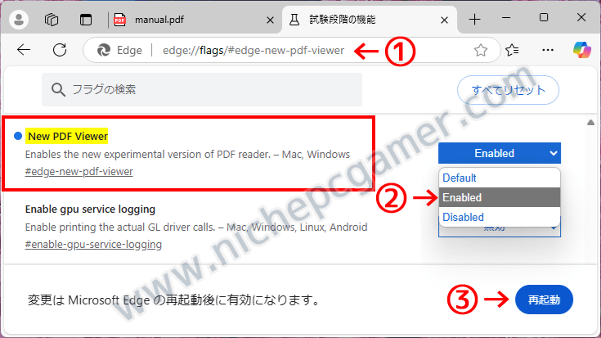Image resolution: width=601 pixels, height=338 pixels.
Task: Choose Default in the dropdown list
Action: coord(500,178)
